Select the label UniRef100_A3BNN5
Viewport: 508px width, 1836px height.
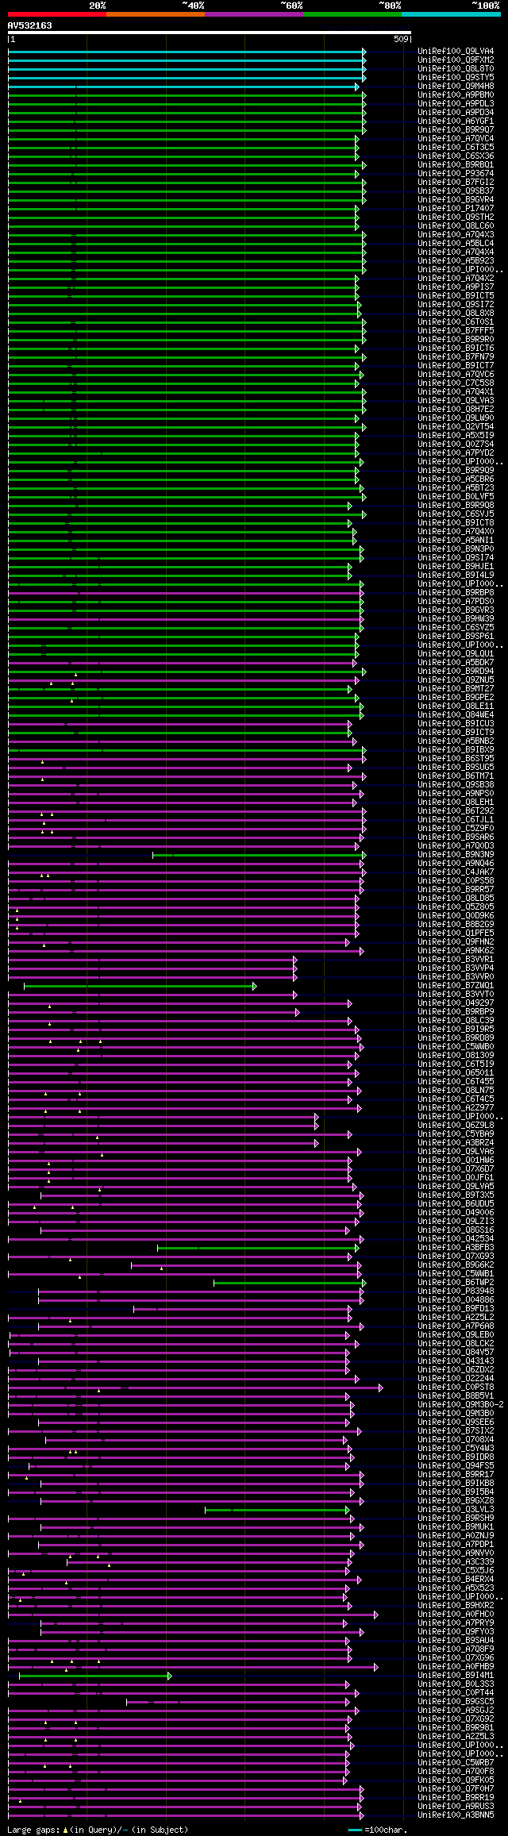point(456,1815)
